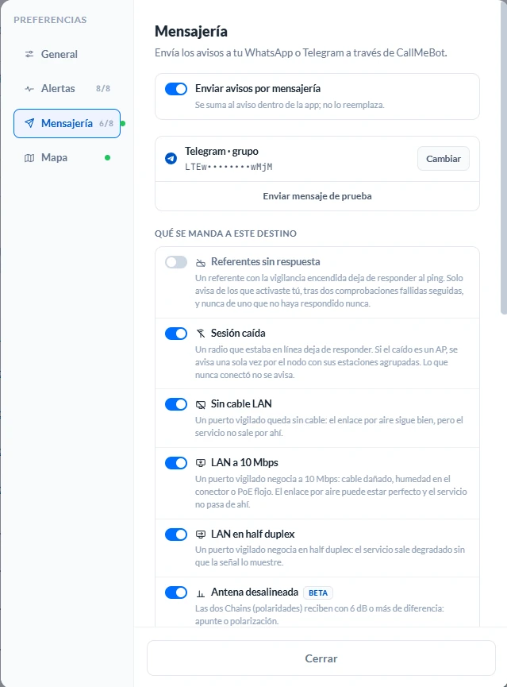Click the Telegram · grupo label

pos(221,151)
